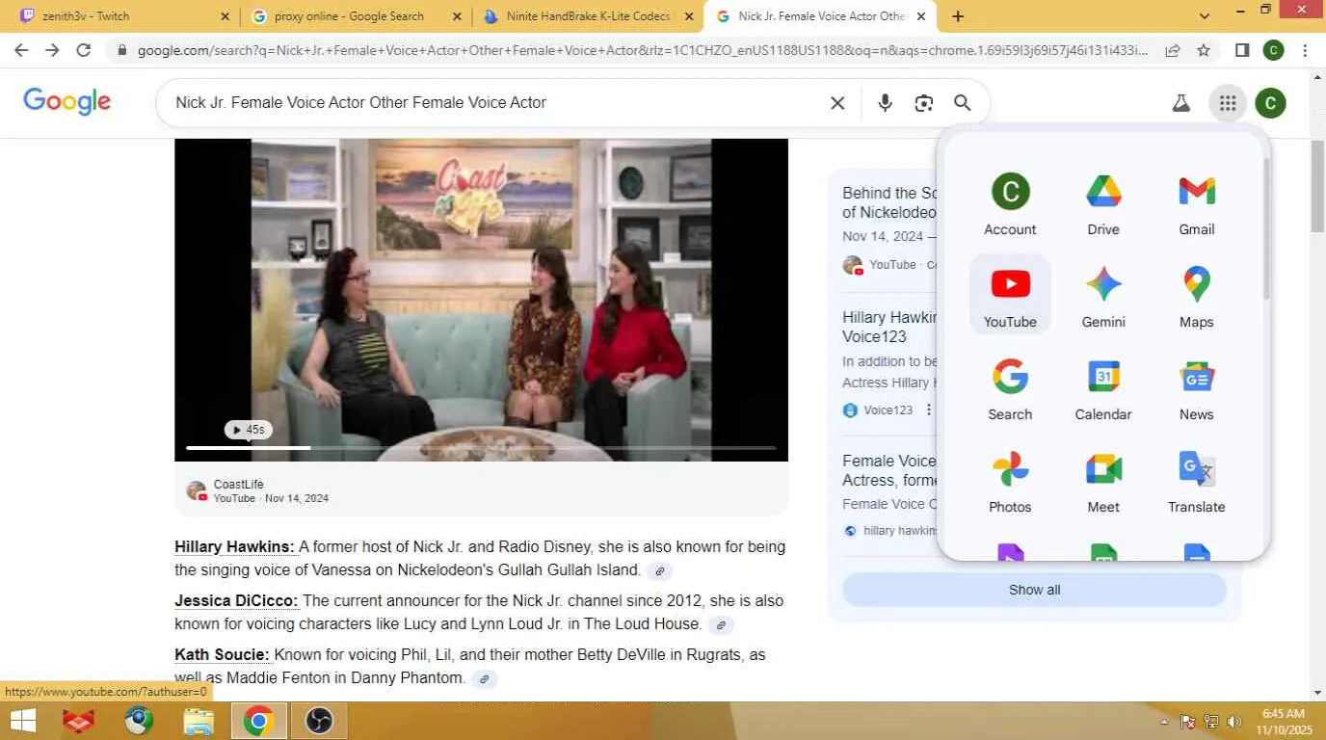Screen dimensions: 1326x740
Task: Open Google Translate from the apps panel
Action: pos(1196,481)
